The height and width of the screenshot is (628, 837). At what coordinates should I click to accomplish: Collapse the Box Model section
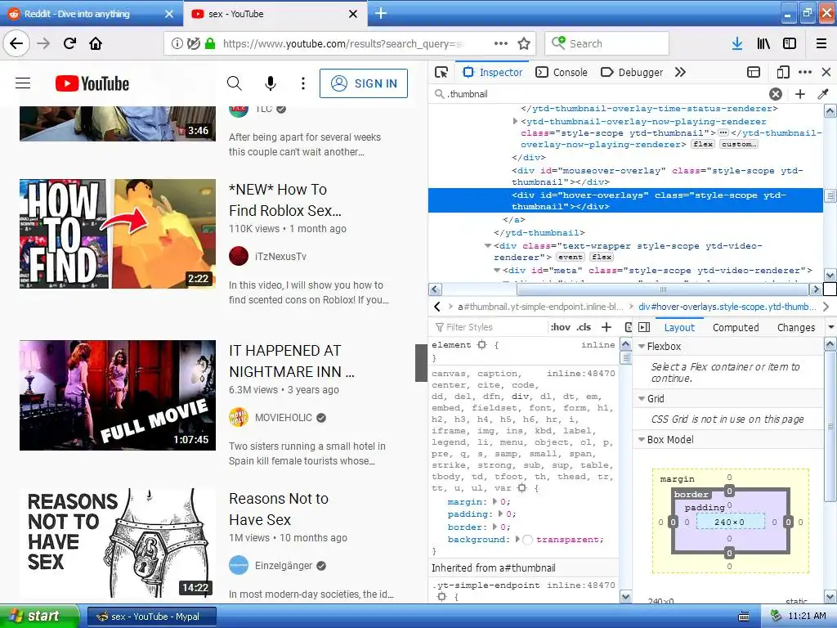(642, 439)
